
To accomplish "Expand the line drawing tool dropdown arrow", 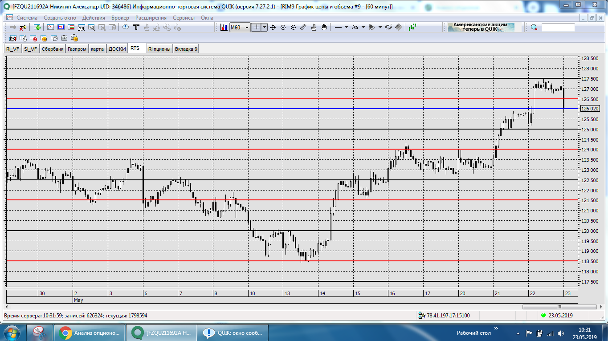I will (x=347, y=28).
